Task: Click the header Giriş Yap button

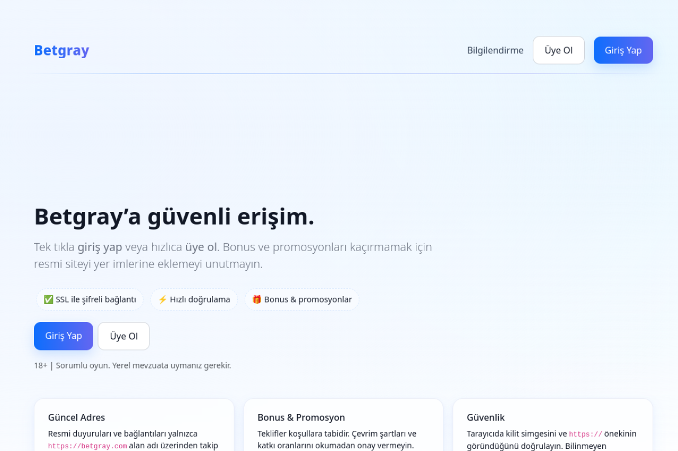Action: [x=623, y=50]
